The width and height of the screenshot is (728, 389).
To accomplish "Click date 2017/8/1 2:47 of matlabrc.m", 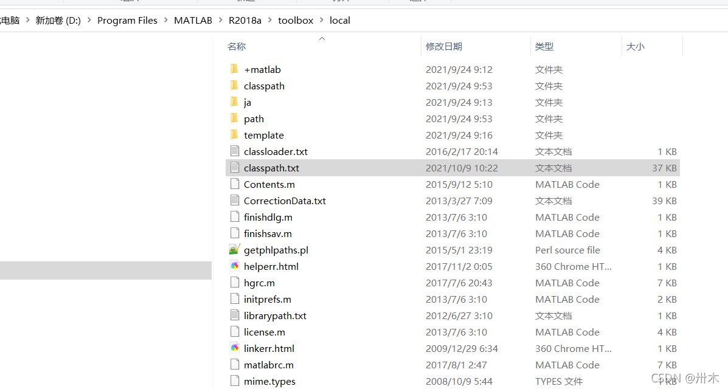I will pos(456,365).
